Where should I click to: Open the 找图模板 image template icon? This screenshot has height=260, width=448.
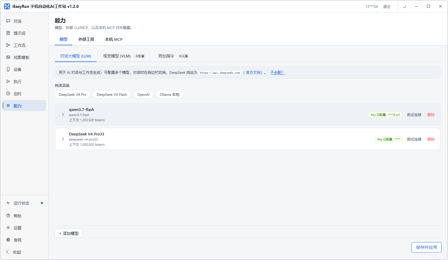click(8, 57)
